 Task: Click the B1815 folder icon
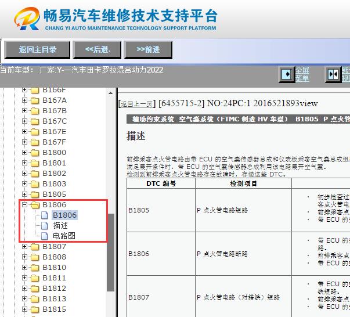pyautogui.click(x=35, y=310)
